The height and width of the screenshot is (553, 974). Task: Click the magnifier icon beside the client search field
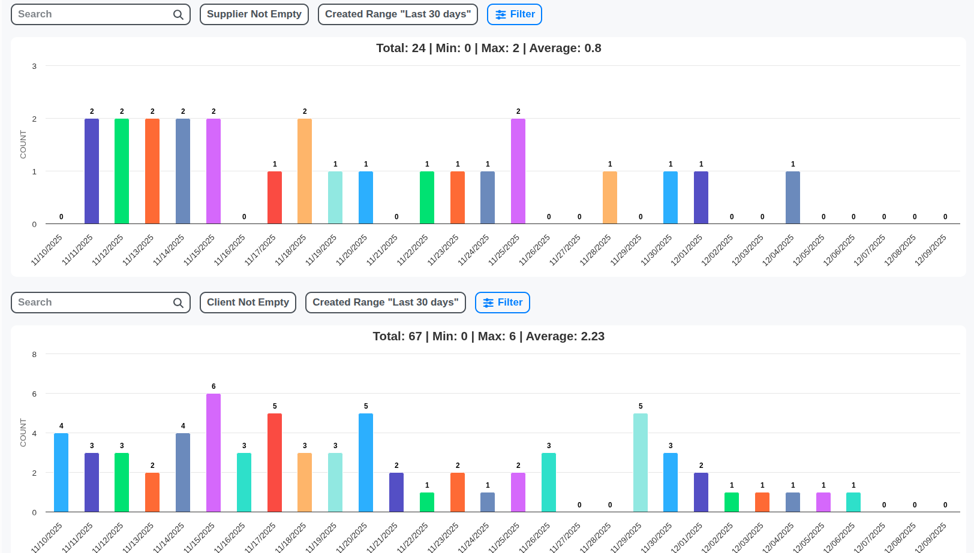click(x=178, y=303)
